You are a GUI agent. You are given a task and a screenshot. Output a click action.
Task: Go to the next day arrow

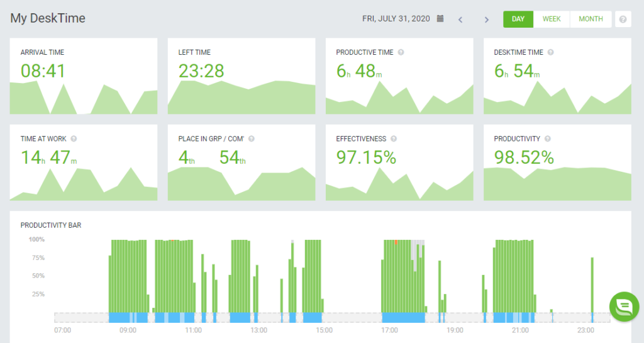(x=487, y=20)
